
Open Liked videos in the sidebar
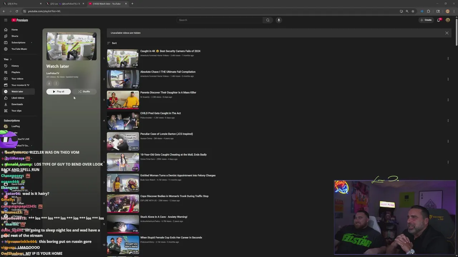pyautogui.click(x=18, y=98)
